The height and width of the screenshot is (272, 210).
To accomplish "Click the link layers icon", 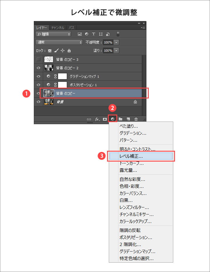I will (x=89, y=119).
